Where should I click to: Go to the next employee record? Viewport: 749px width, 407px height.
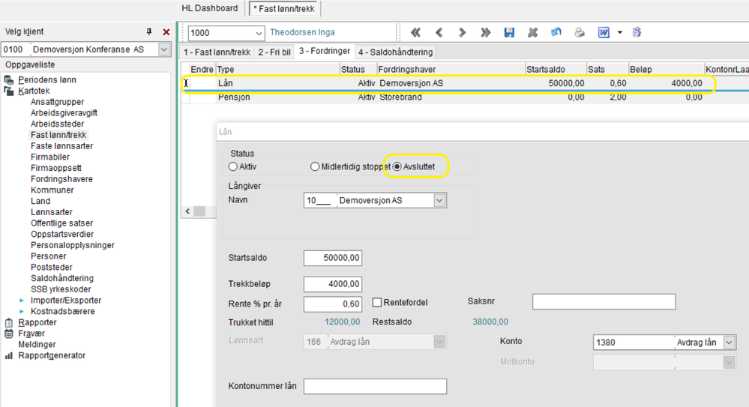pos(462,33)
